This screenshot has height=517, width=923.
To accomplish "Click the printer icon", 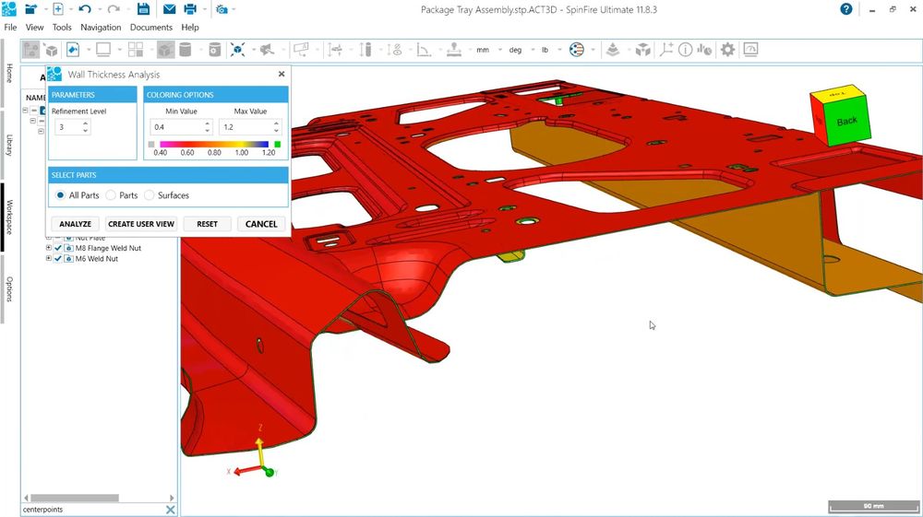I will (190, 9).
